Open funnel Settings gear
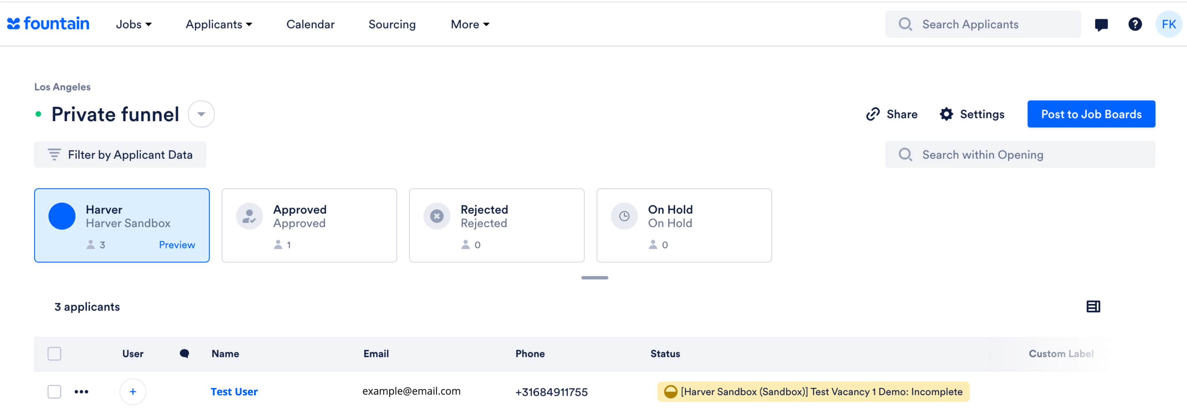This screenshot has height=410, width=1187. coord(946,114)
